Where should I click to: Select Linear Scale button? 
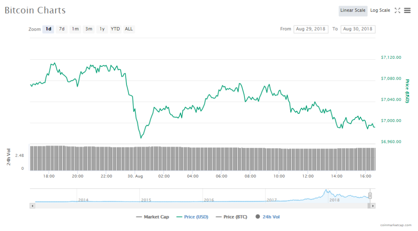[353, 11]
